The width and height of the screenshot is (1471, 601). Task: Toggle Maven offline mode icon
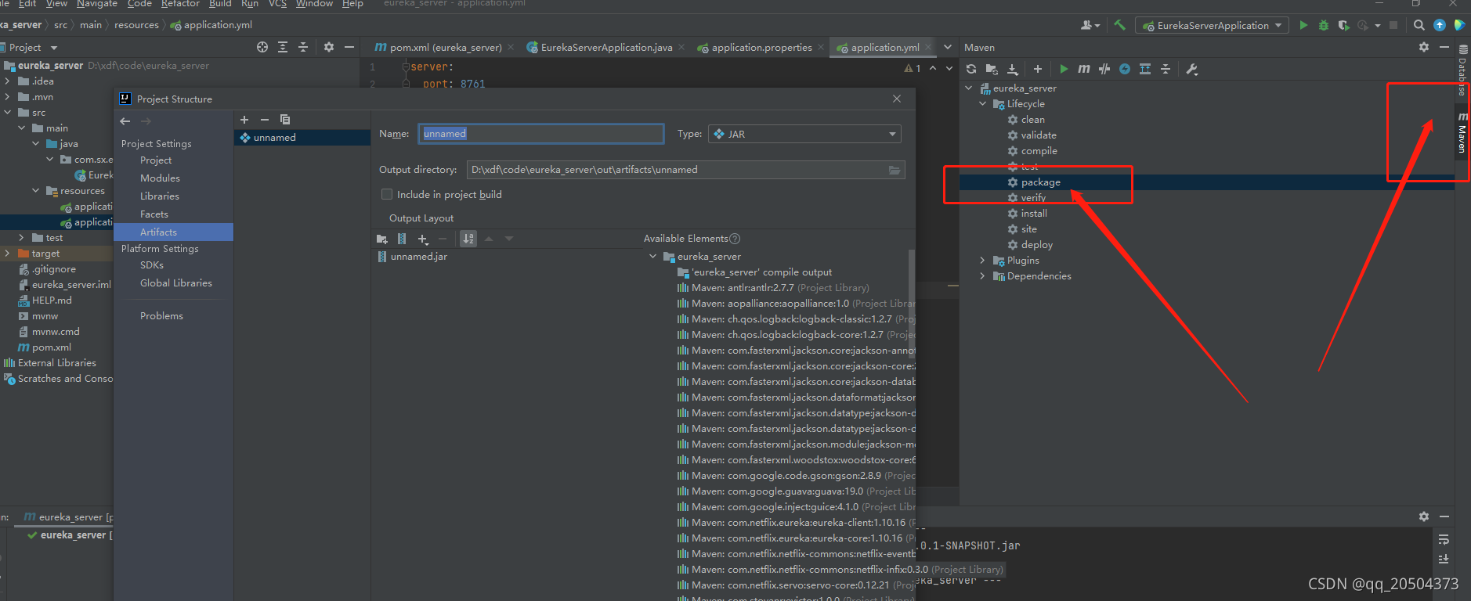click(1104, 69)
